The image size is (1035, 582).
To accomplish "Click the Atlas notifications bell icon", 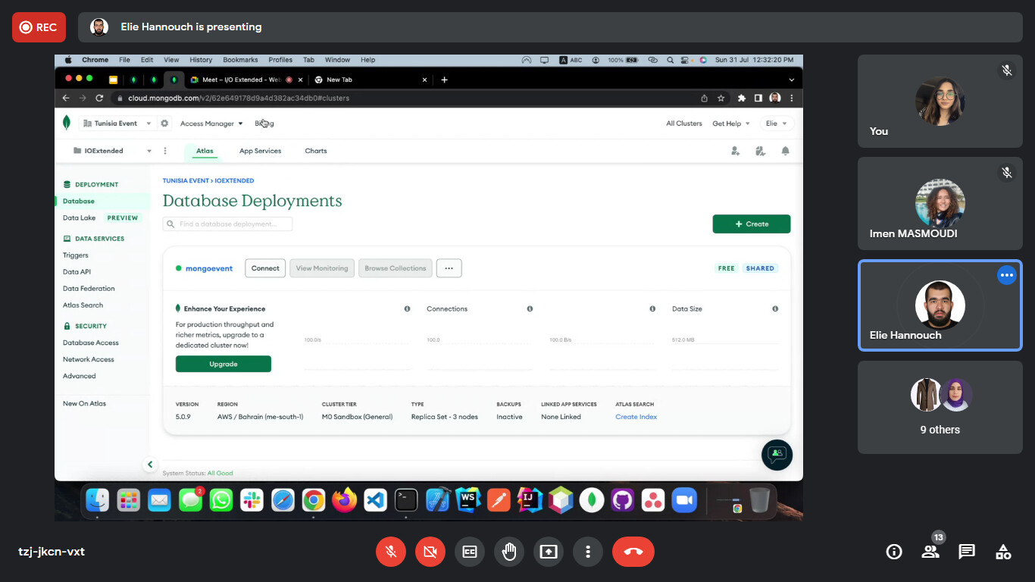I will 785,151.
